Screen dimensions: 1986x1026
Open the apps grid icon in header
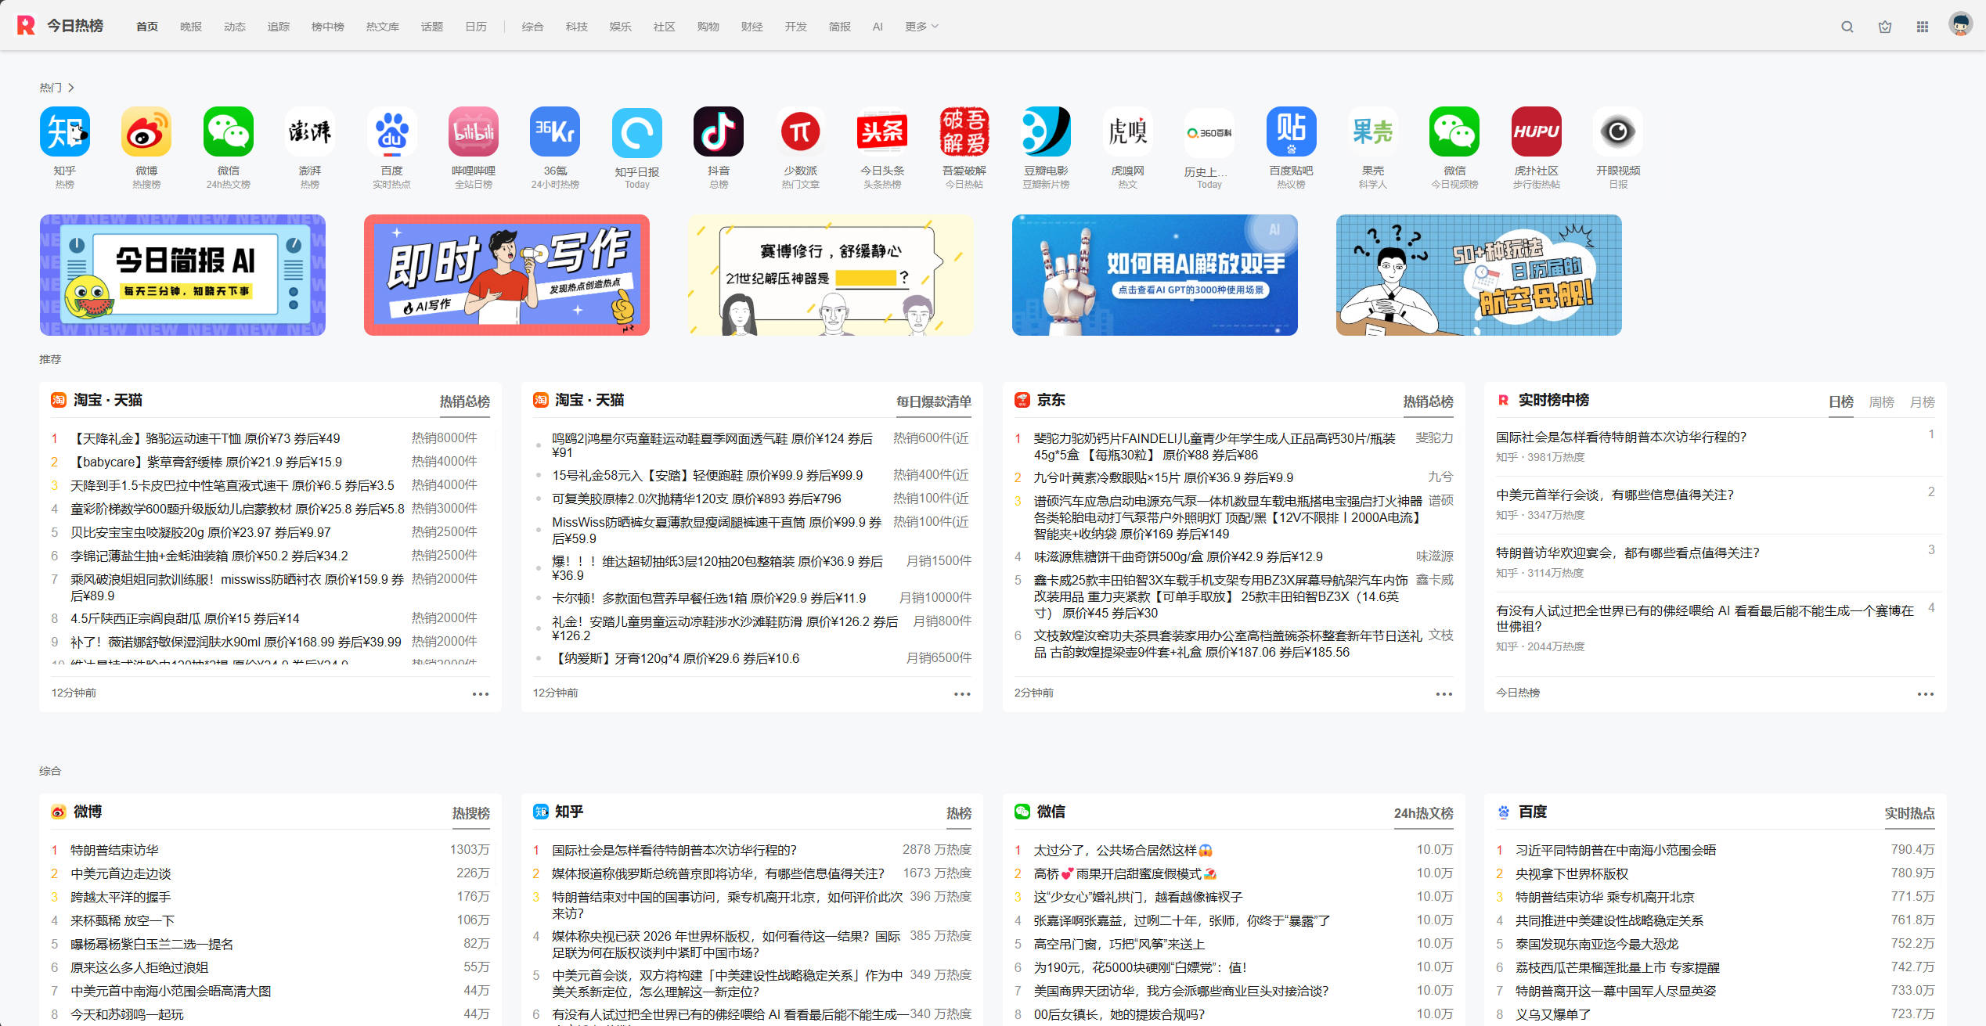point(1923,27)
